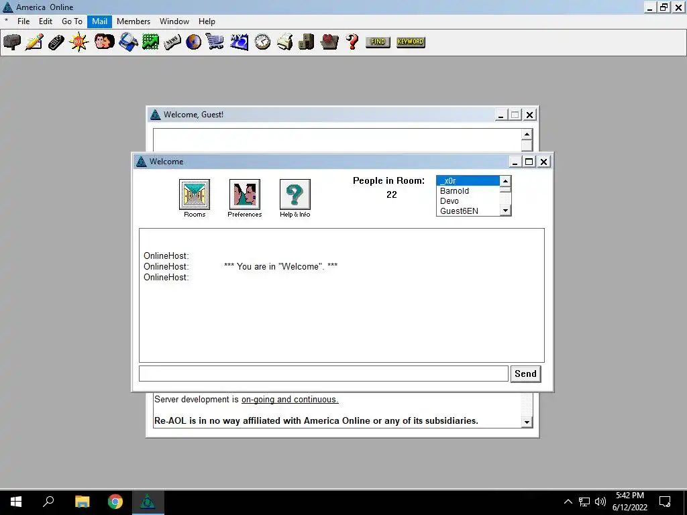This screenshot has height=515, width=687.
Task: Click the pencil Compose Mail toolbar icon
Action: 34,42
